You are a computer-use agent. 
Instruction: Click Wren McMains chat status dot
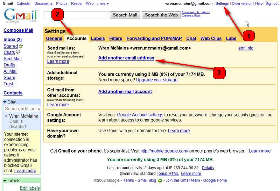click(x=6, y=116)
